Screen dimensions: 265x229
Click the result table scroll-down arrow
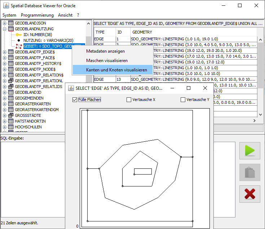click(260, 115)
